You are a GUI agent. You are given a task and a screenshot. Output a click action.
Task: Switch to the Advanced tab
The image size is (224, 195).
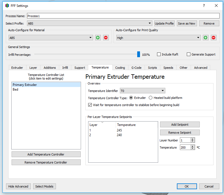[201, 68]
